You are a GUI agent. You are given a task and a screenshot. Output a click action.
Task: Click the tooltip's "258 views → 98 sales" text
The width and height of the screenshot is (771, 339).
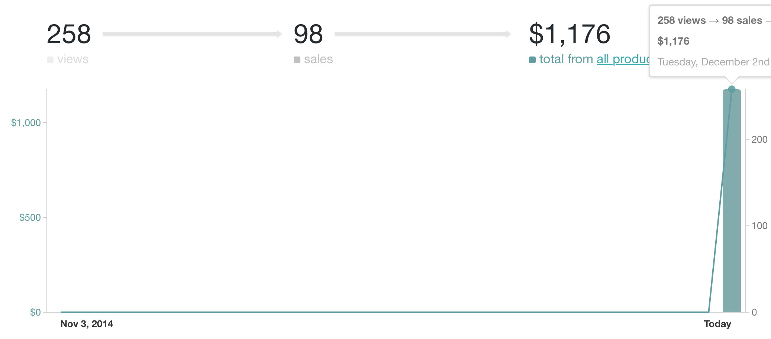coord(709,20)
